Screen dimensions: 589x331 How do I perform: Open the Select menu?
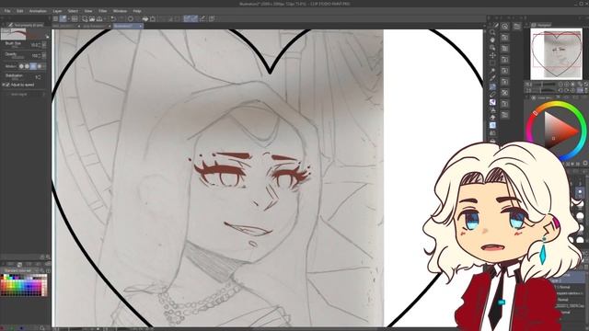73,11
